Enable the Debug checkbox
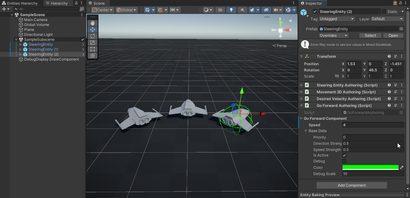 pyautogui.click(x=344, y=161)
